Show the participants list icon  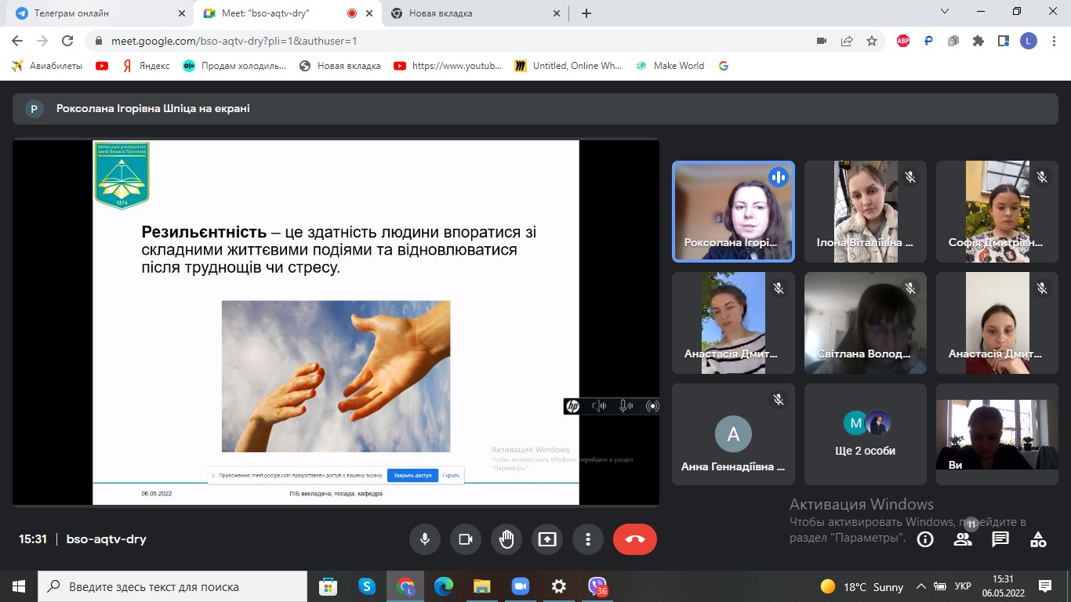pos(963,539)
